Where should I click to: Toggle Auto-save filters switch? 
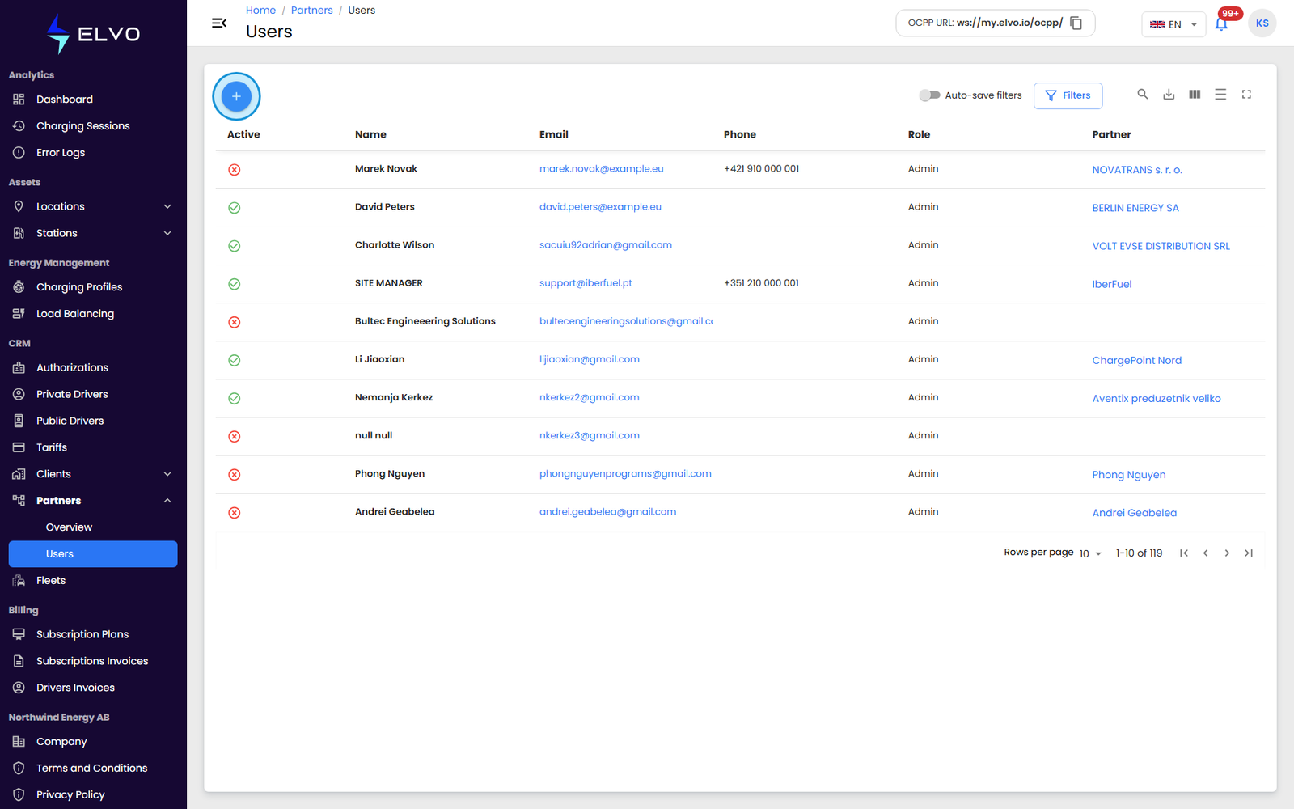[929, 95]
